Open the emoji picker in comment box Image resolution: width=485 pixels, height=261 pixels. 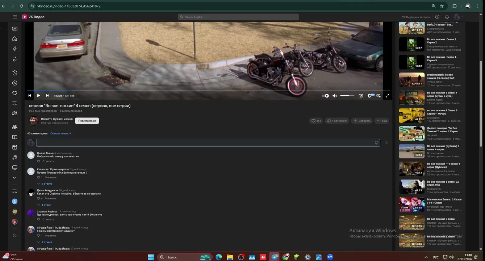click(x=376, y=143)
